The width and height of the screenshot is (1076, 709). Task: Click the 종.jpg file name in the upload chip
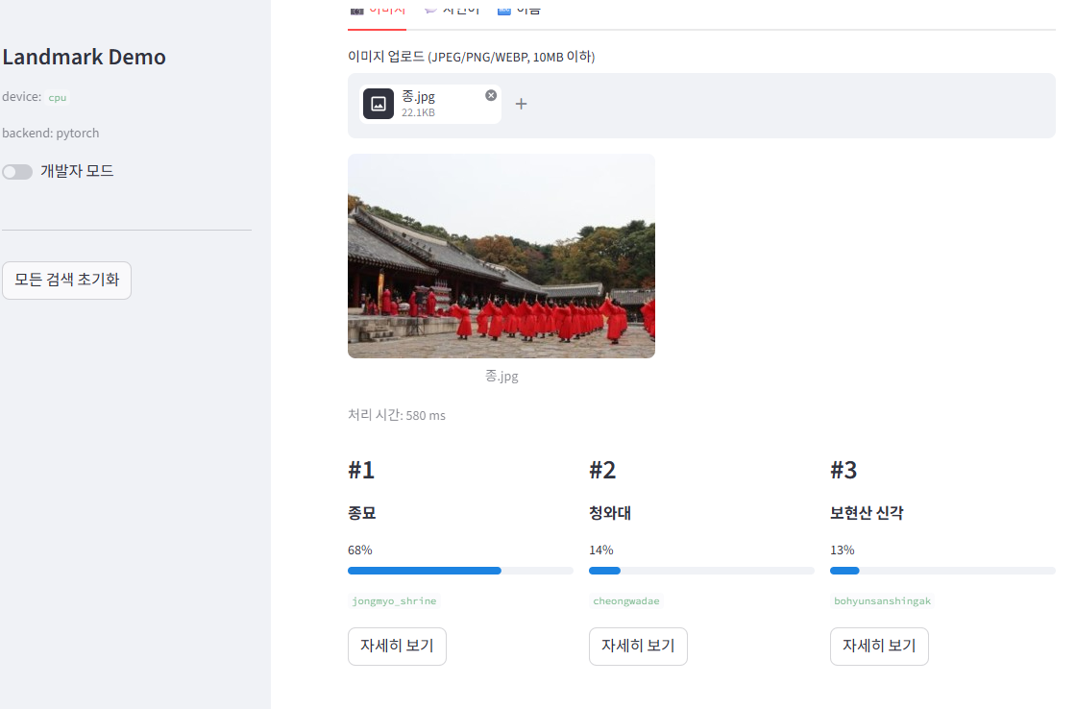418,96
